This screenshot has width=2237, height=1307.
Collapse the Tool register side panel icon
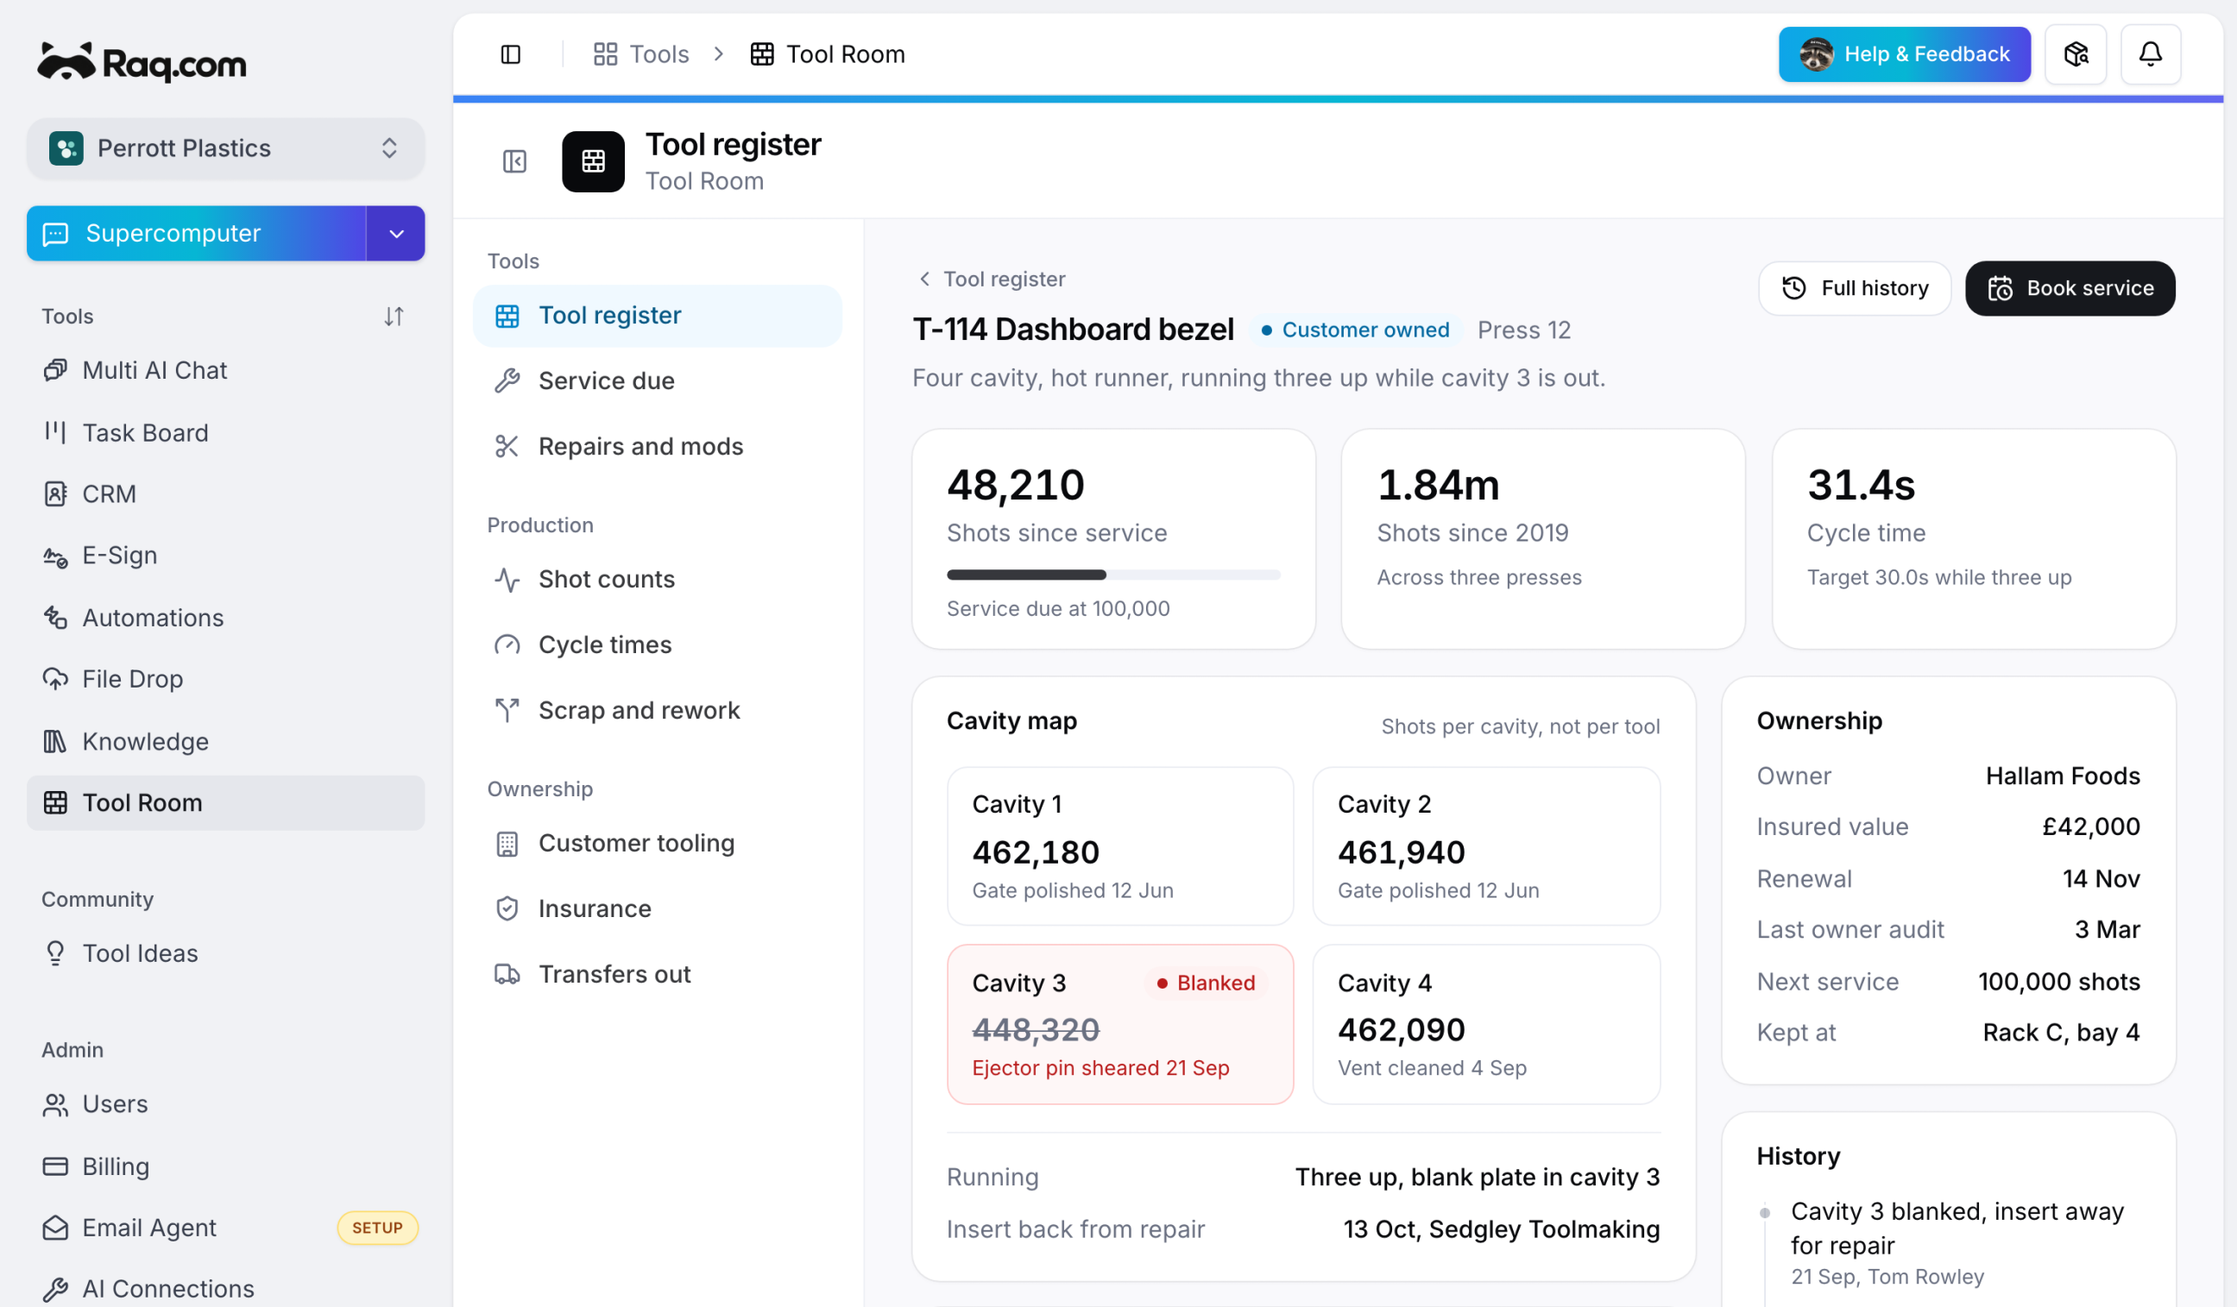[515, 161]
